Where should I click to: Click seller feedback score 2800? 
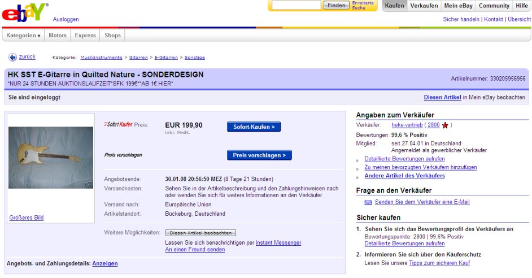[x=434, y=125]
